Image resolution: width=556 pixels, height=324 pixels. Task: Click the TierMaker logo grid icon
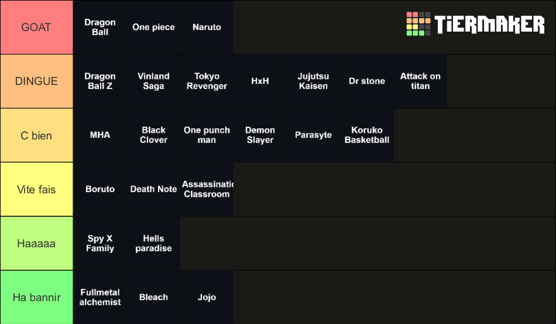418,24
